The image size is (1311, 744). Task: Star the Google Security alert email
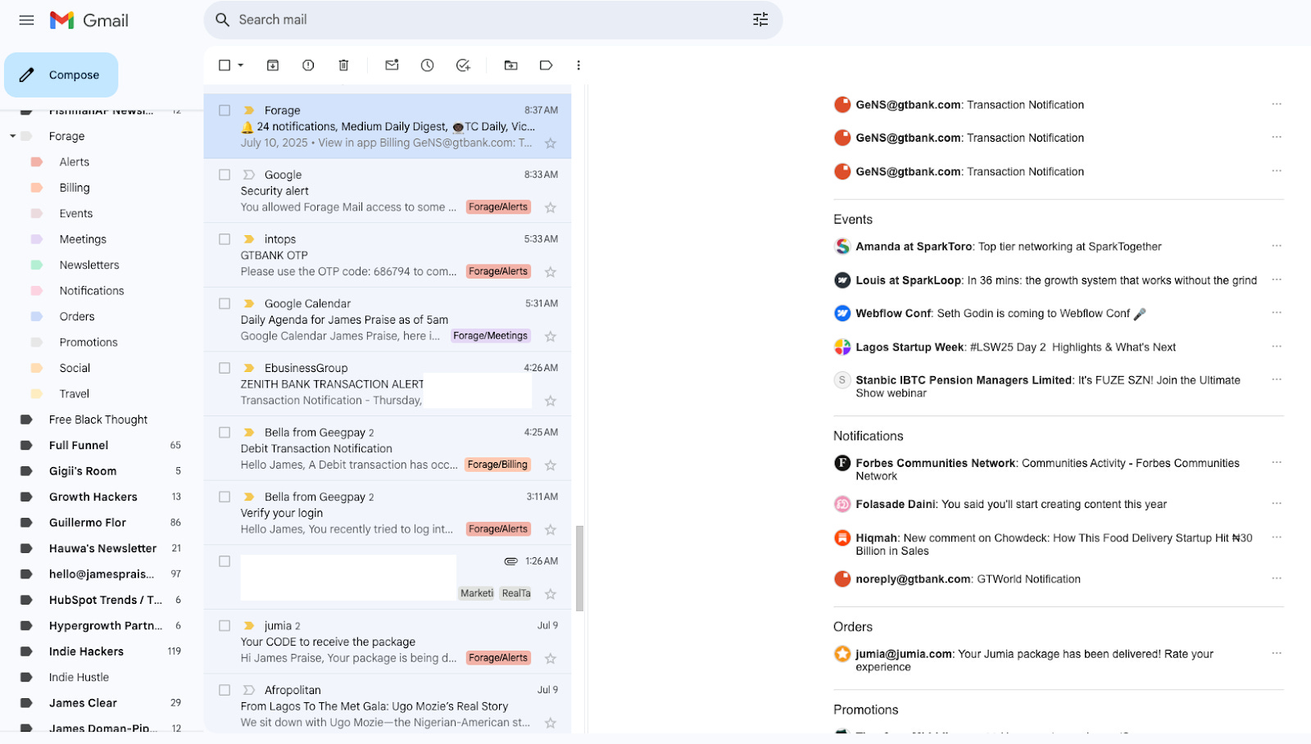(551, 207)
